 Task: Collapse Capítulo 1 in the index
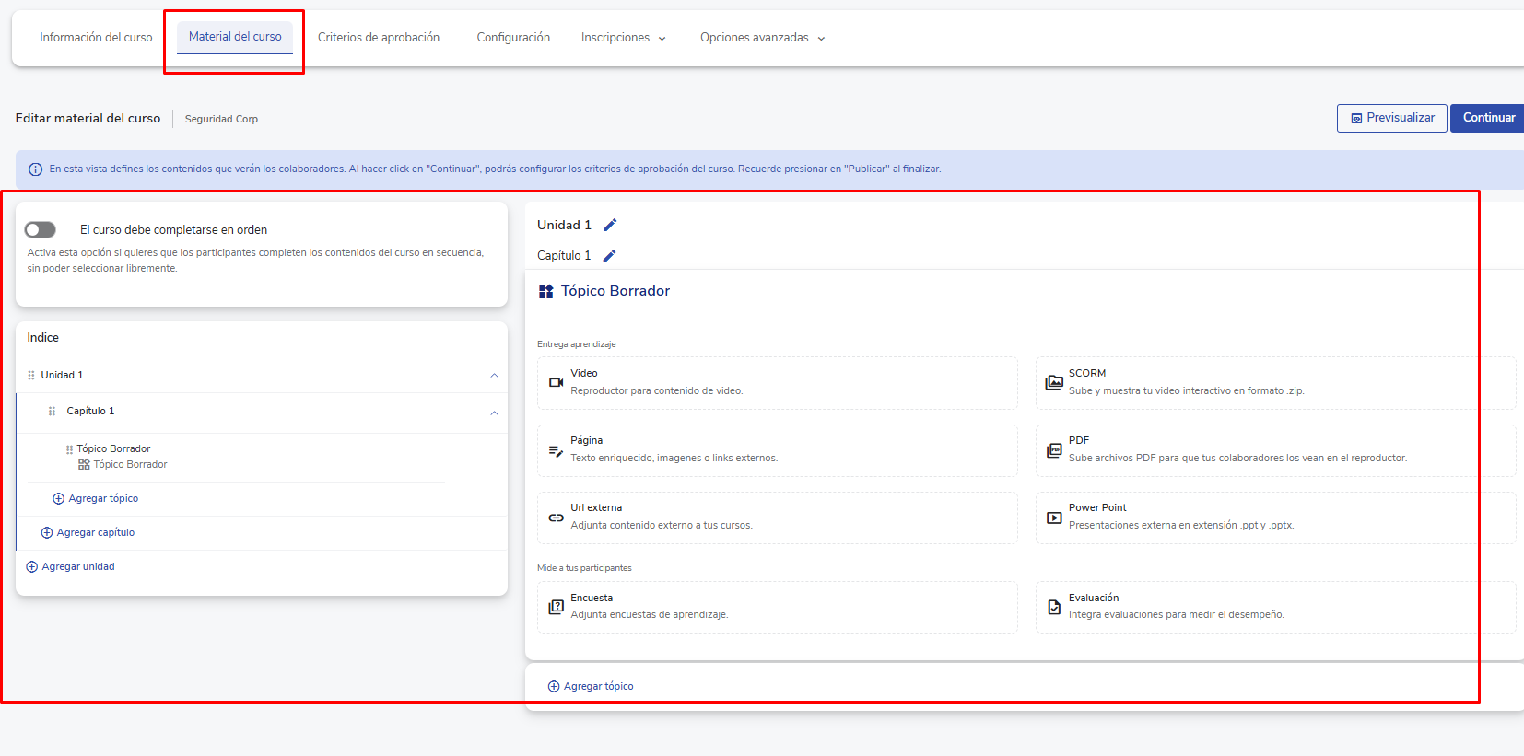click(494, 413)
